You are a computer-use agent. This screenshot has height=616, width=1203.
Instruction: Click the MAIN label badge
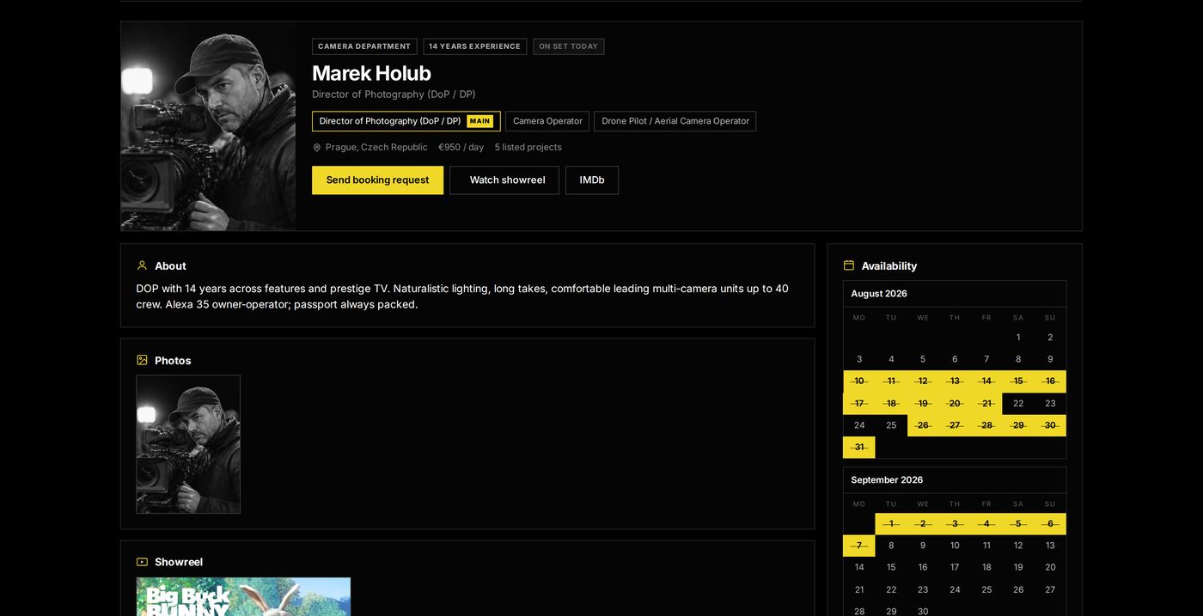479,121
